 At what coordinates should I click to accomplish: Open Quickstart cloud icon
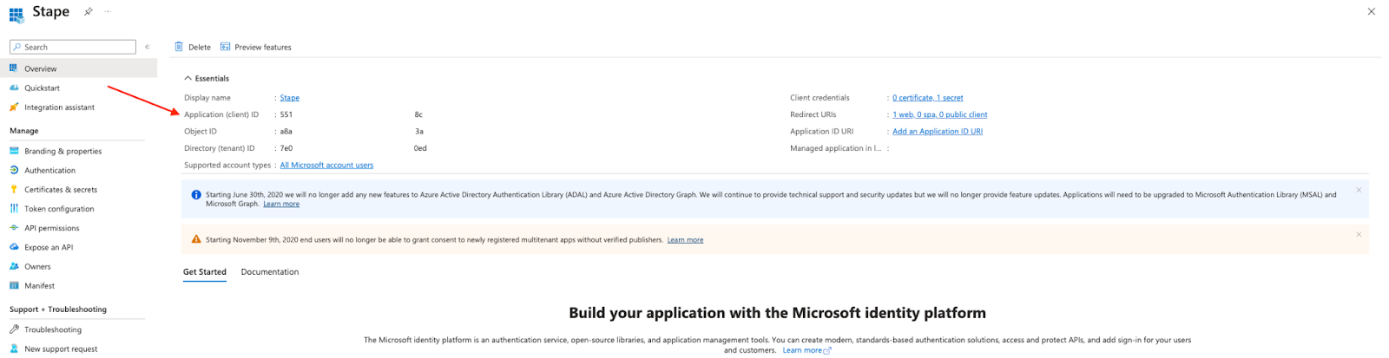[x=14, y=88]
